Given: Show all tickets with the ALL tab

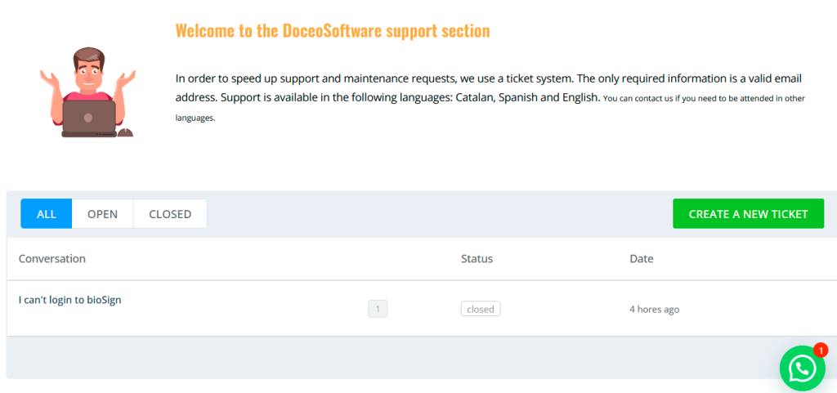Looking at the screenshot, I should [x=47, y=214].
